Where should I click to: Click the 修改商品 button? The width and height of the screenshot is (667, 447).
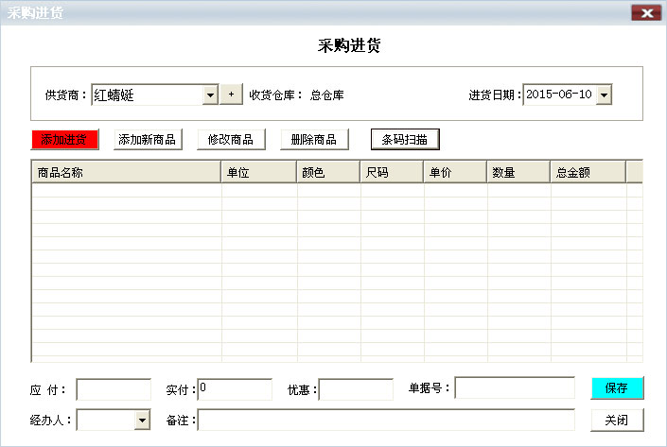tap(231, 139)
